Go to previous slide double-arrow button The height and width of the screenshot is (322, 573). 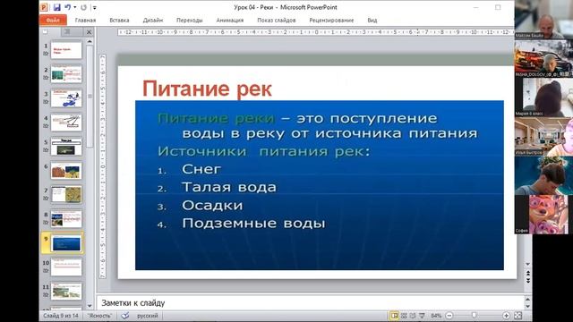[x=527, y=273]
